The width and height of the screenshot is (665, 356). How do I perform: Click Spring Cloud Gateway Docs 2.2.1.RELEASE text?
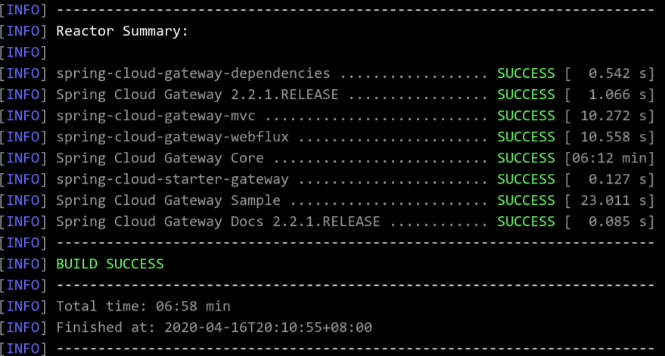(218, 222)
